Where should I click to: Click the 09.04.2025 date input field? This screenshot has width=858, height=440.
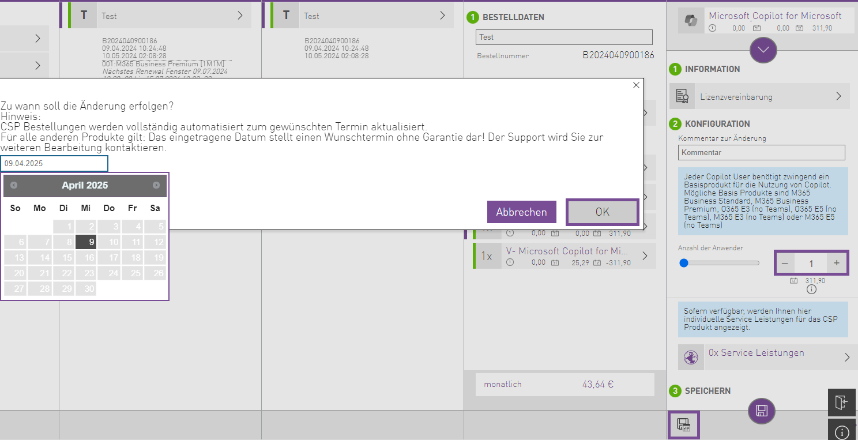[x=54, y=163]
